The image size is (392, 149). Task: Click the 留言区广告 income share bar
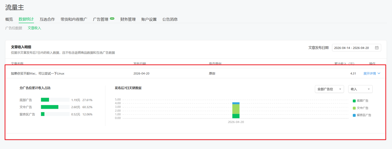tap(55, 114)
